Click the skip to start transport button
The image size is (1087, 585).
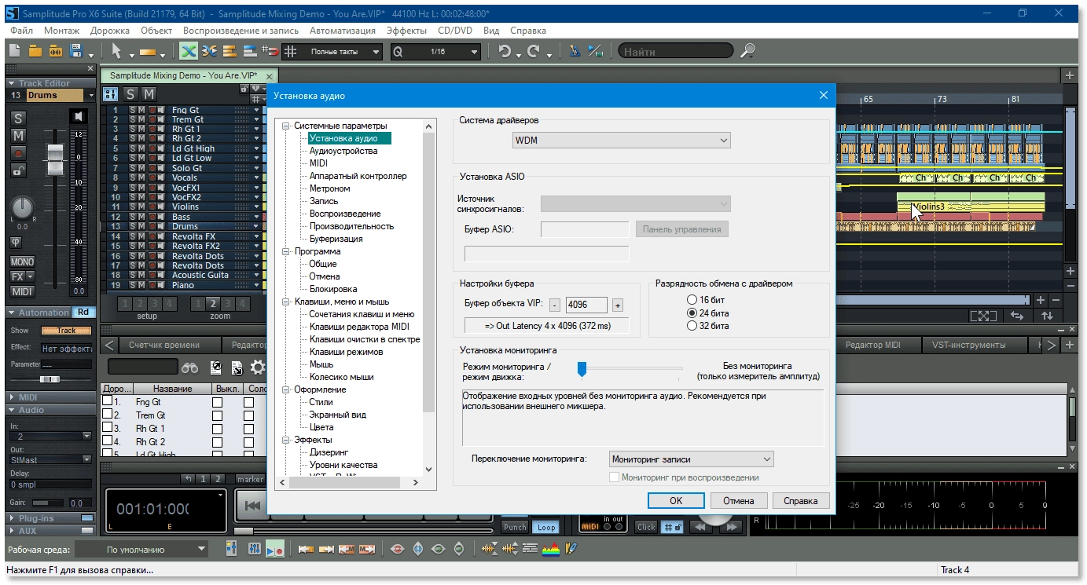tap(252, 506)
